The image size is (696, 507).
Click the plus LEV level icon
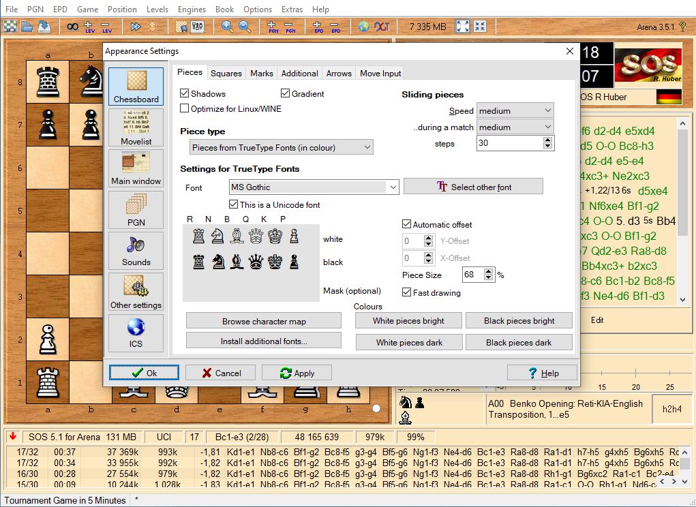click(x=89, y=27)
